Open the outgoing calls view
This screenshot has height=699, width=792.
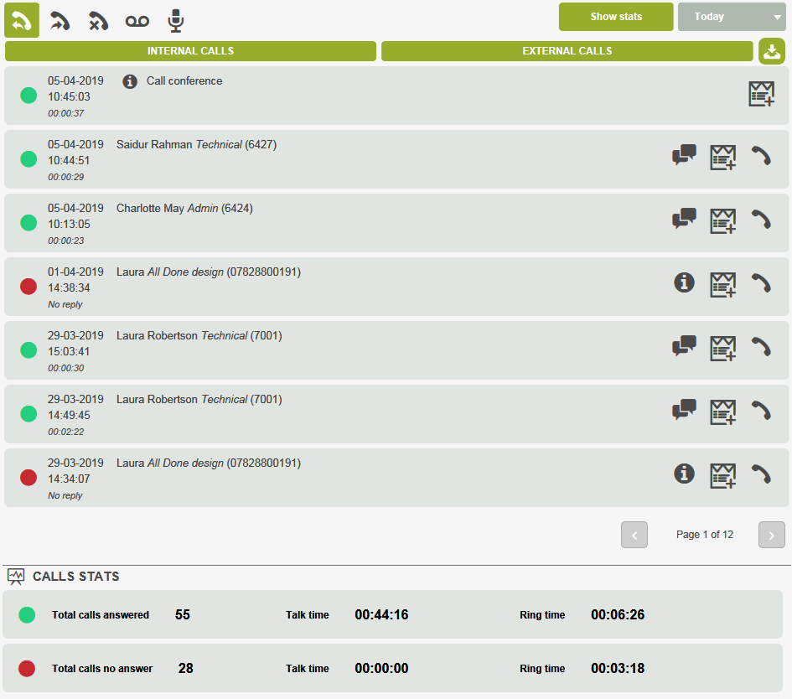[60, 18]
